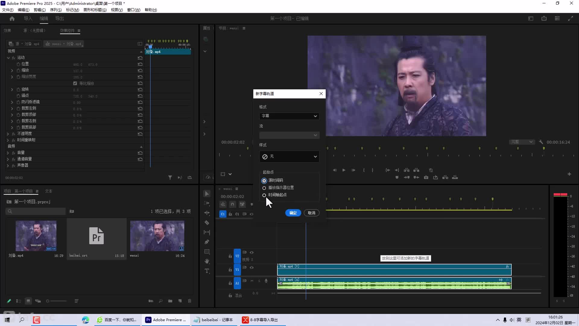This screenshot has width=579, height=326.
Task: Toggle lock on track V1
Action: (230, 270)
